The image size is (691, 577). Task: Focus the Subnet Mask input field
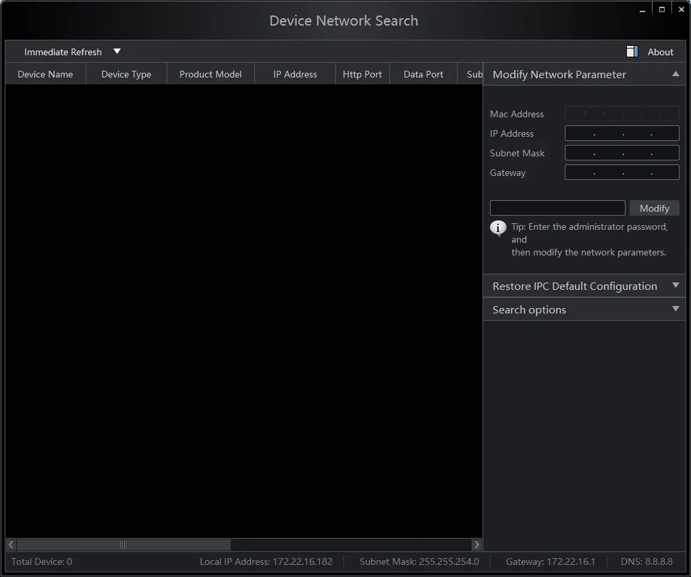pos(621,153)
